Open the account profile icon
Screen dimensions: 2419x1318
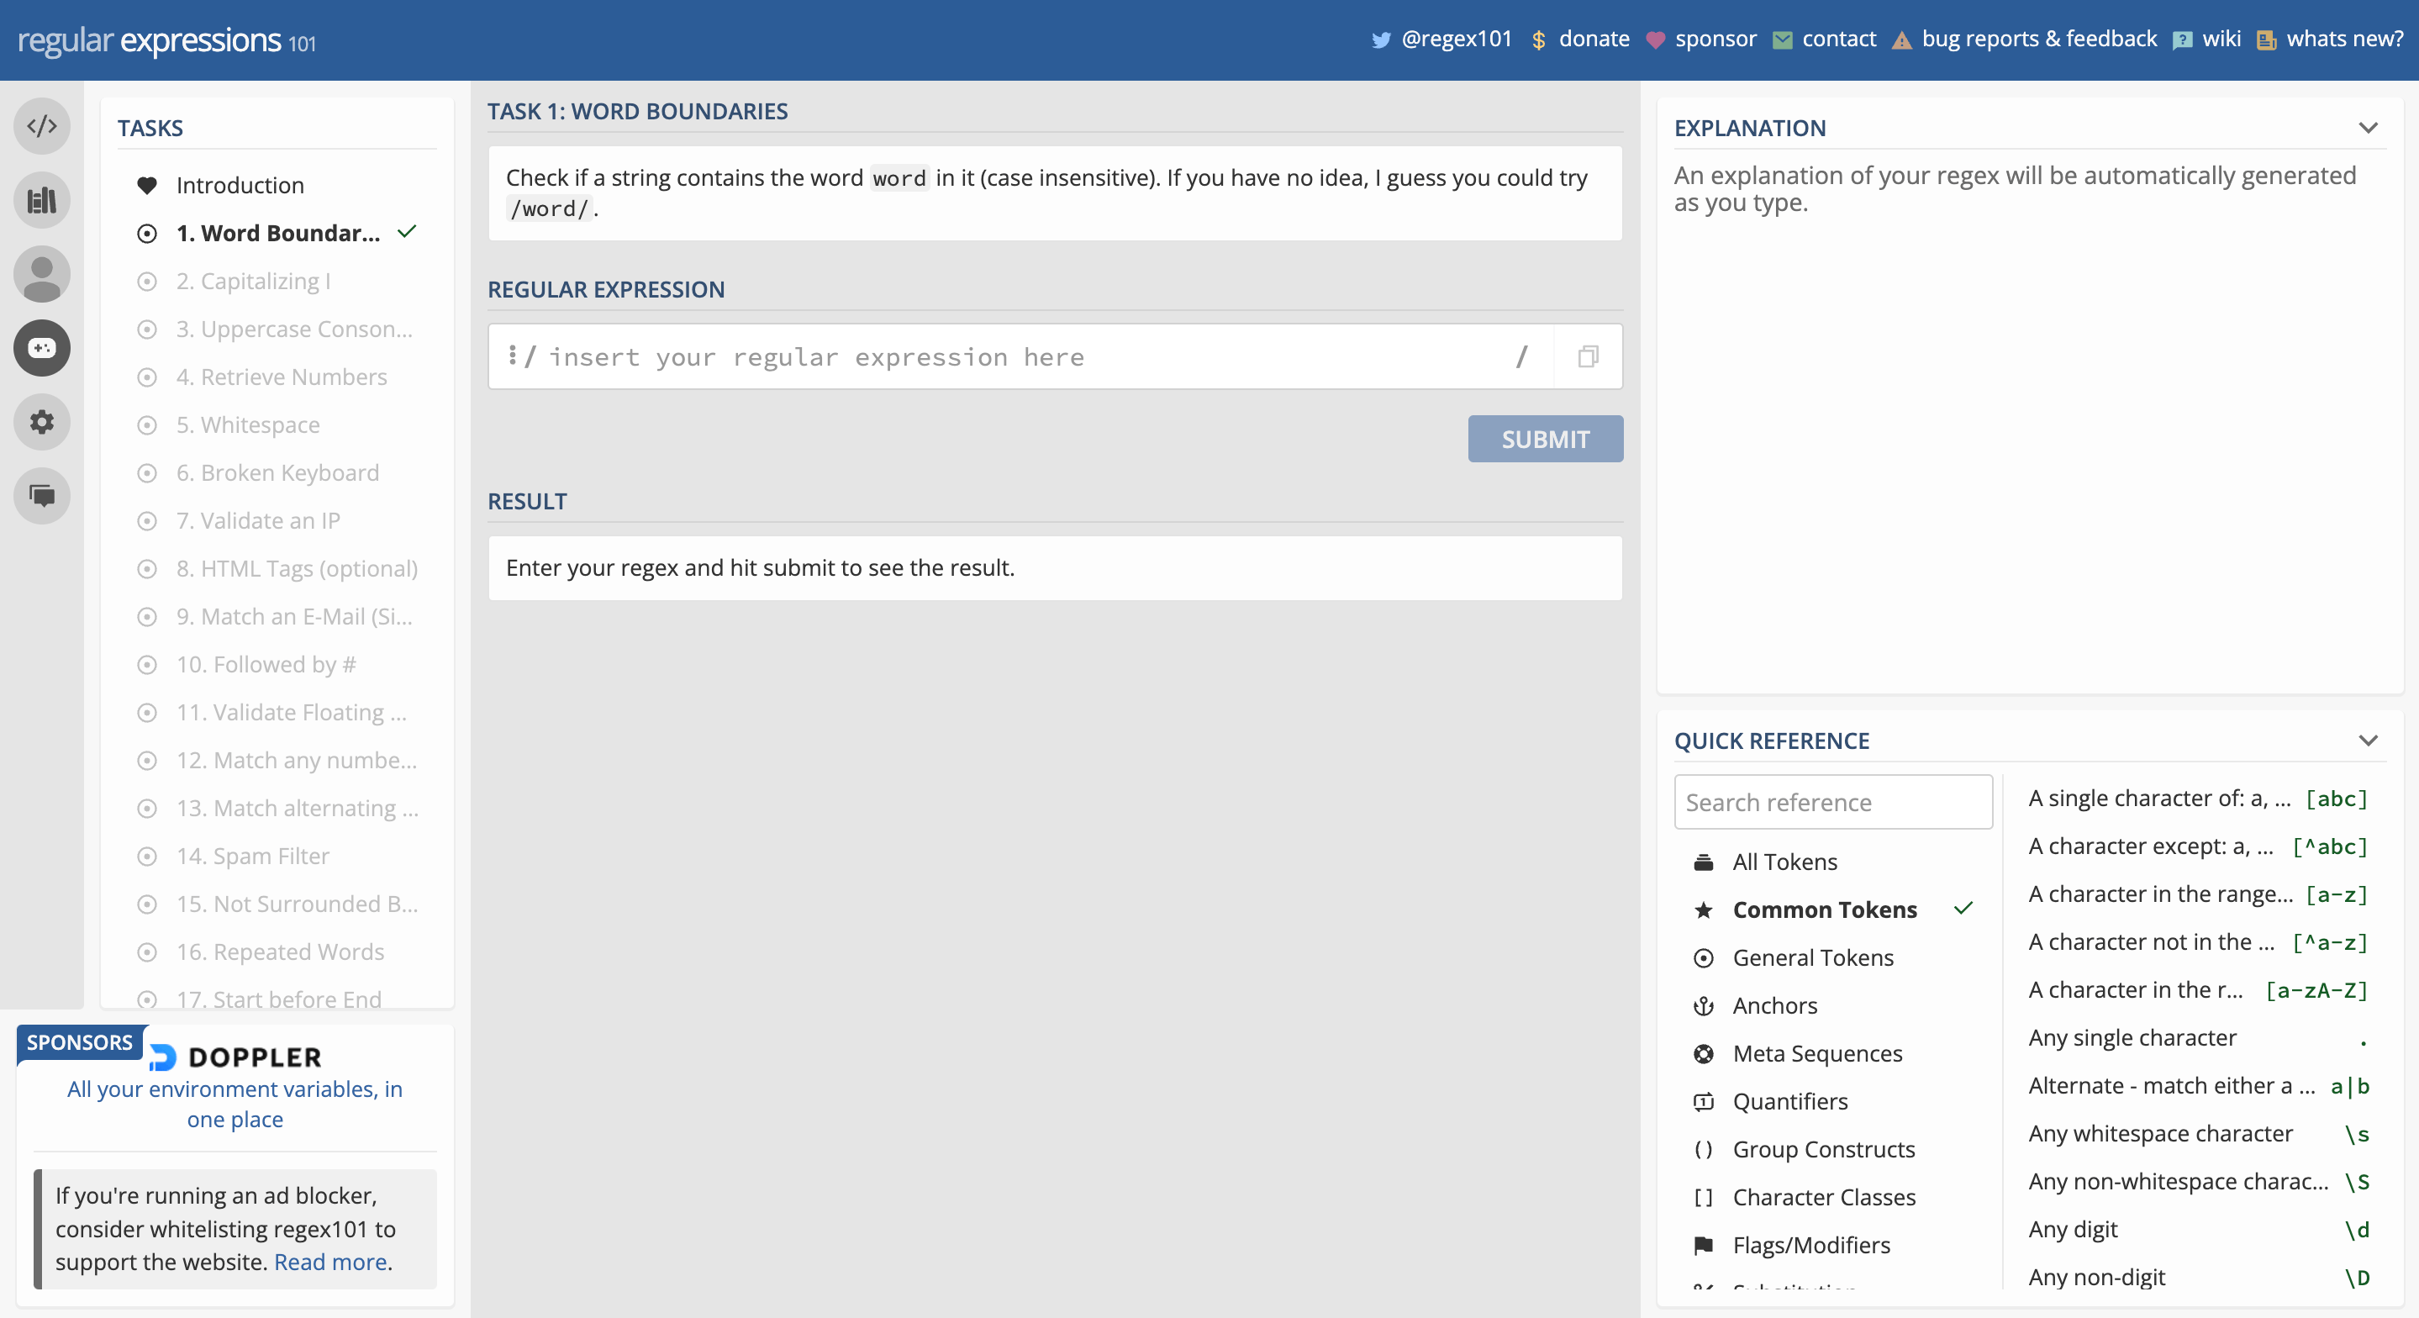tap(42, 274)
